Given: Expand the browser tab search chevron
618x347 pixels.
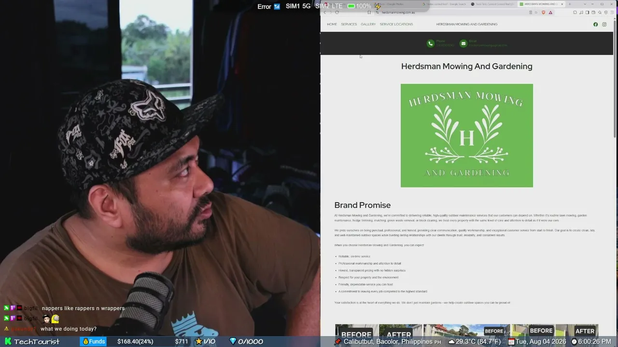Looking at the screenshot, I should (585, 4).
